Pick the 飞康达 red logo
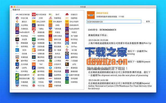 (x=34, y=29)
